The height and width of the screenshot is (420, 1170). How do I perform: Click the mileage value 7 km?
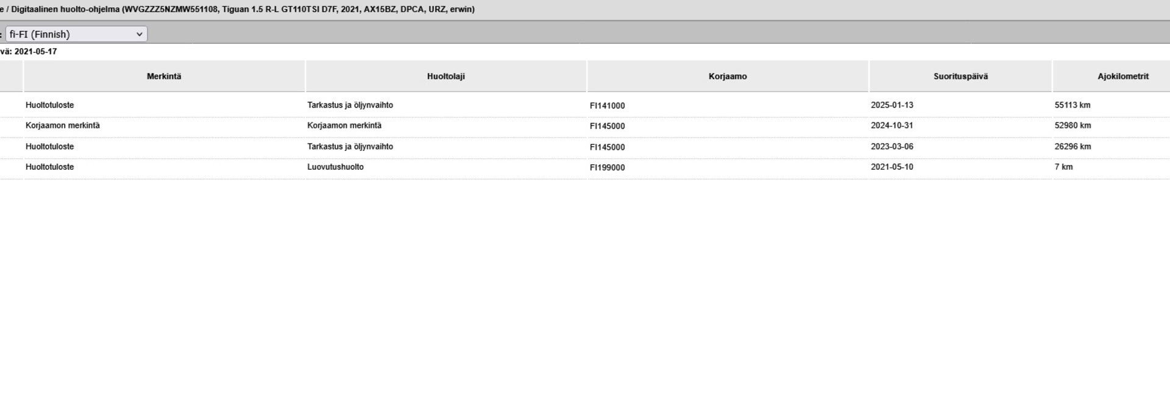point(1064,167)
